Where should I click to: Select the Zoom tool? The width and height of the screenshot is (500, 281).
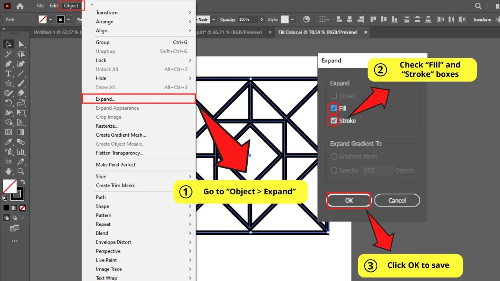point(20,171)
